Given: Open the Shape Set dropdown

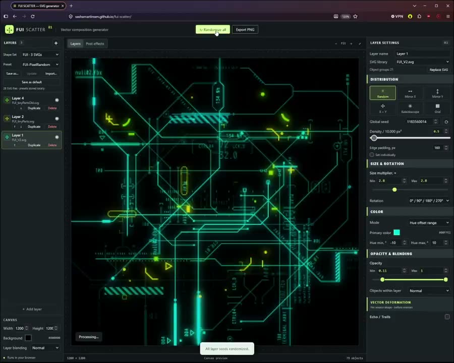Looking at the screenshot, I should point(40,55).
